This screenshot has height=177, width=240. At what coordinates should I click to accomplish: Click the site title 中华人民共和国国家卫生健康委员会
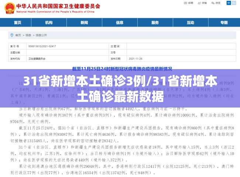[x=58, y=6]
